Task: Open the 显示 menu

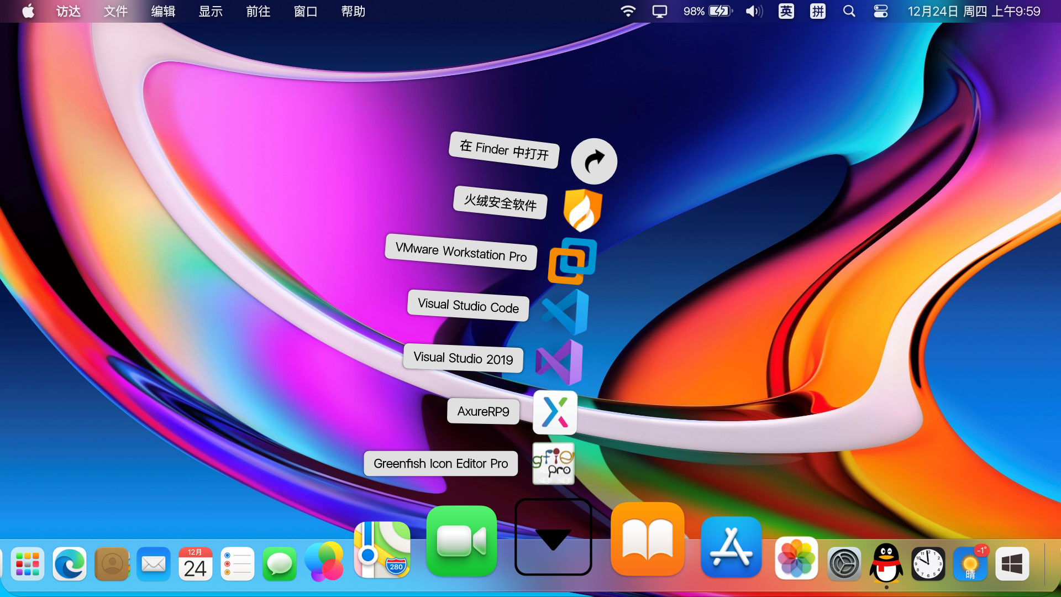Action: click(x=211, y=11)
